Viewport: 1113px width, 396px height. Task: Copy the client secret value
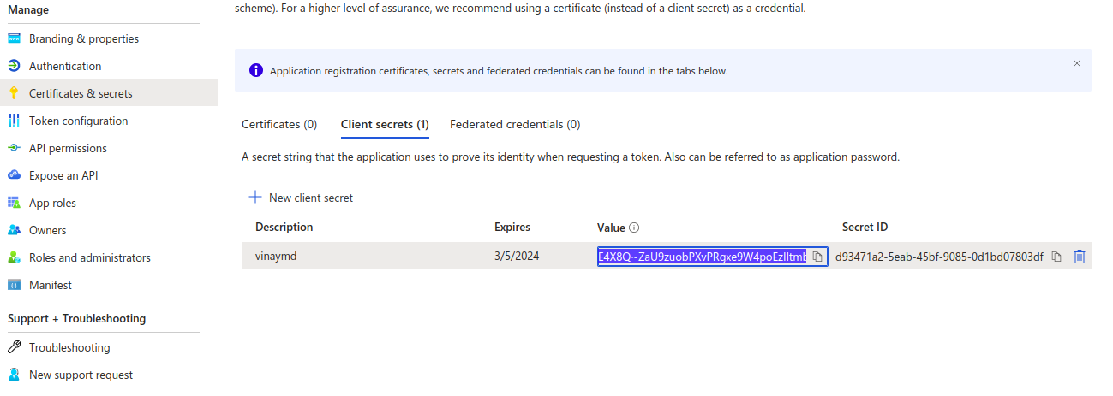[x=817, y=257]
